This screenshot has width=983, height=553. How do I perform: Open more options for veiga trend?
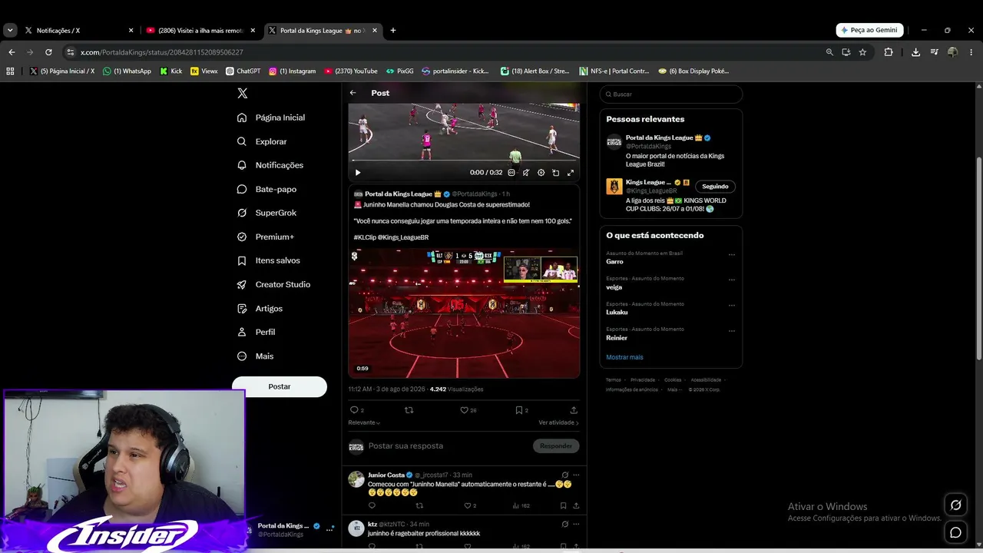732,280
